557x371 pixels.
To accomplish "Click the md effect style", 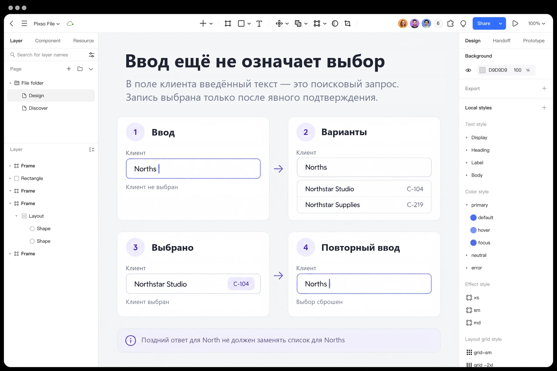I will [473, 323].
